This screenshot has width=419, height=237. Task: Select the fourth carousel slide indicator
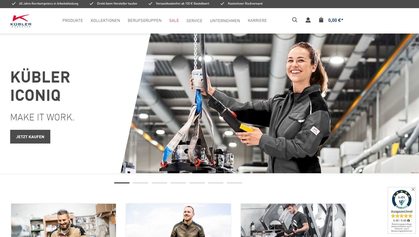(x=178, y=183)
